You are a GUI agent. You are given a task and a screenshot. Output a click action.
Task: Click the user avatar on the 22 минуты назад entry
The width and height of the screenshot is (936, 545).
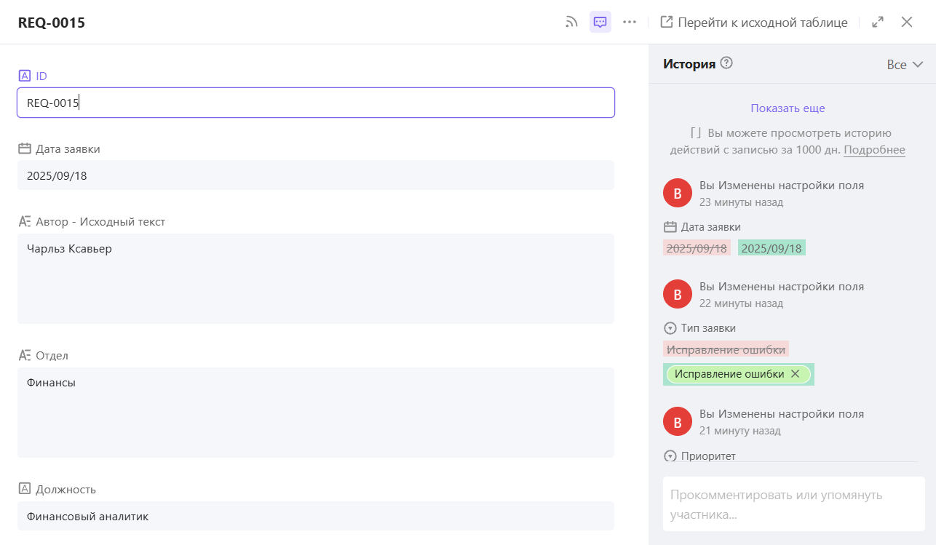[678, 294]
